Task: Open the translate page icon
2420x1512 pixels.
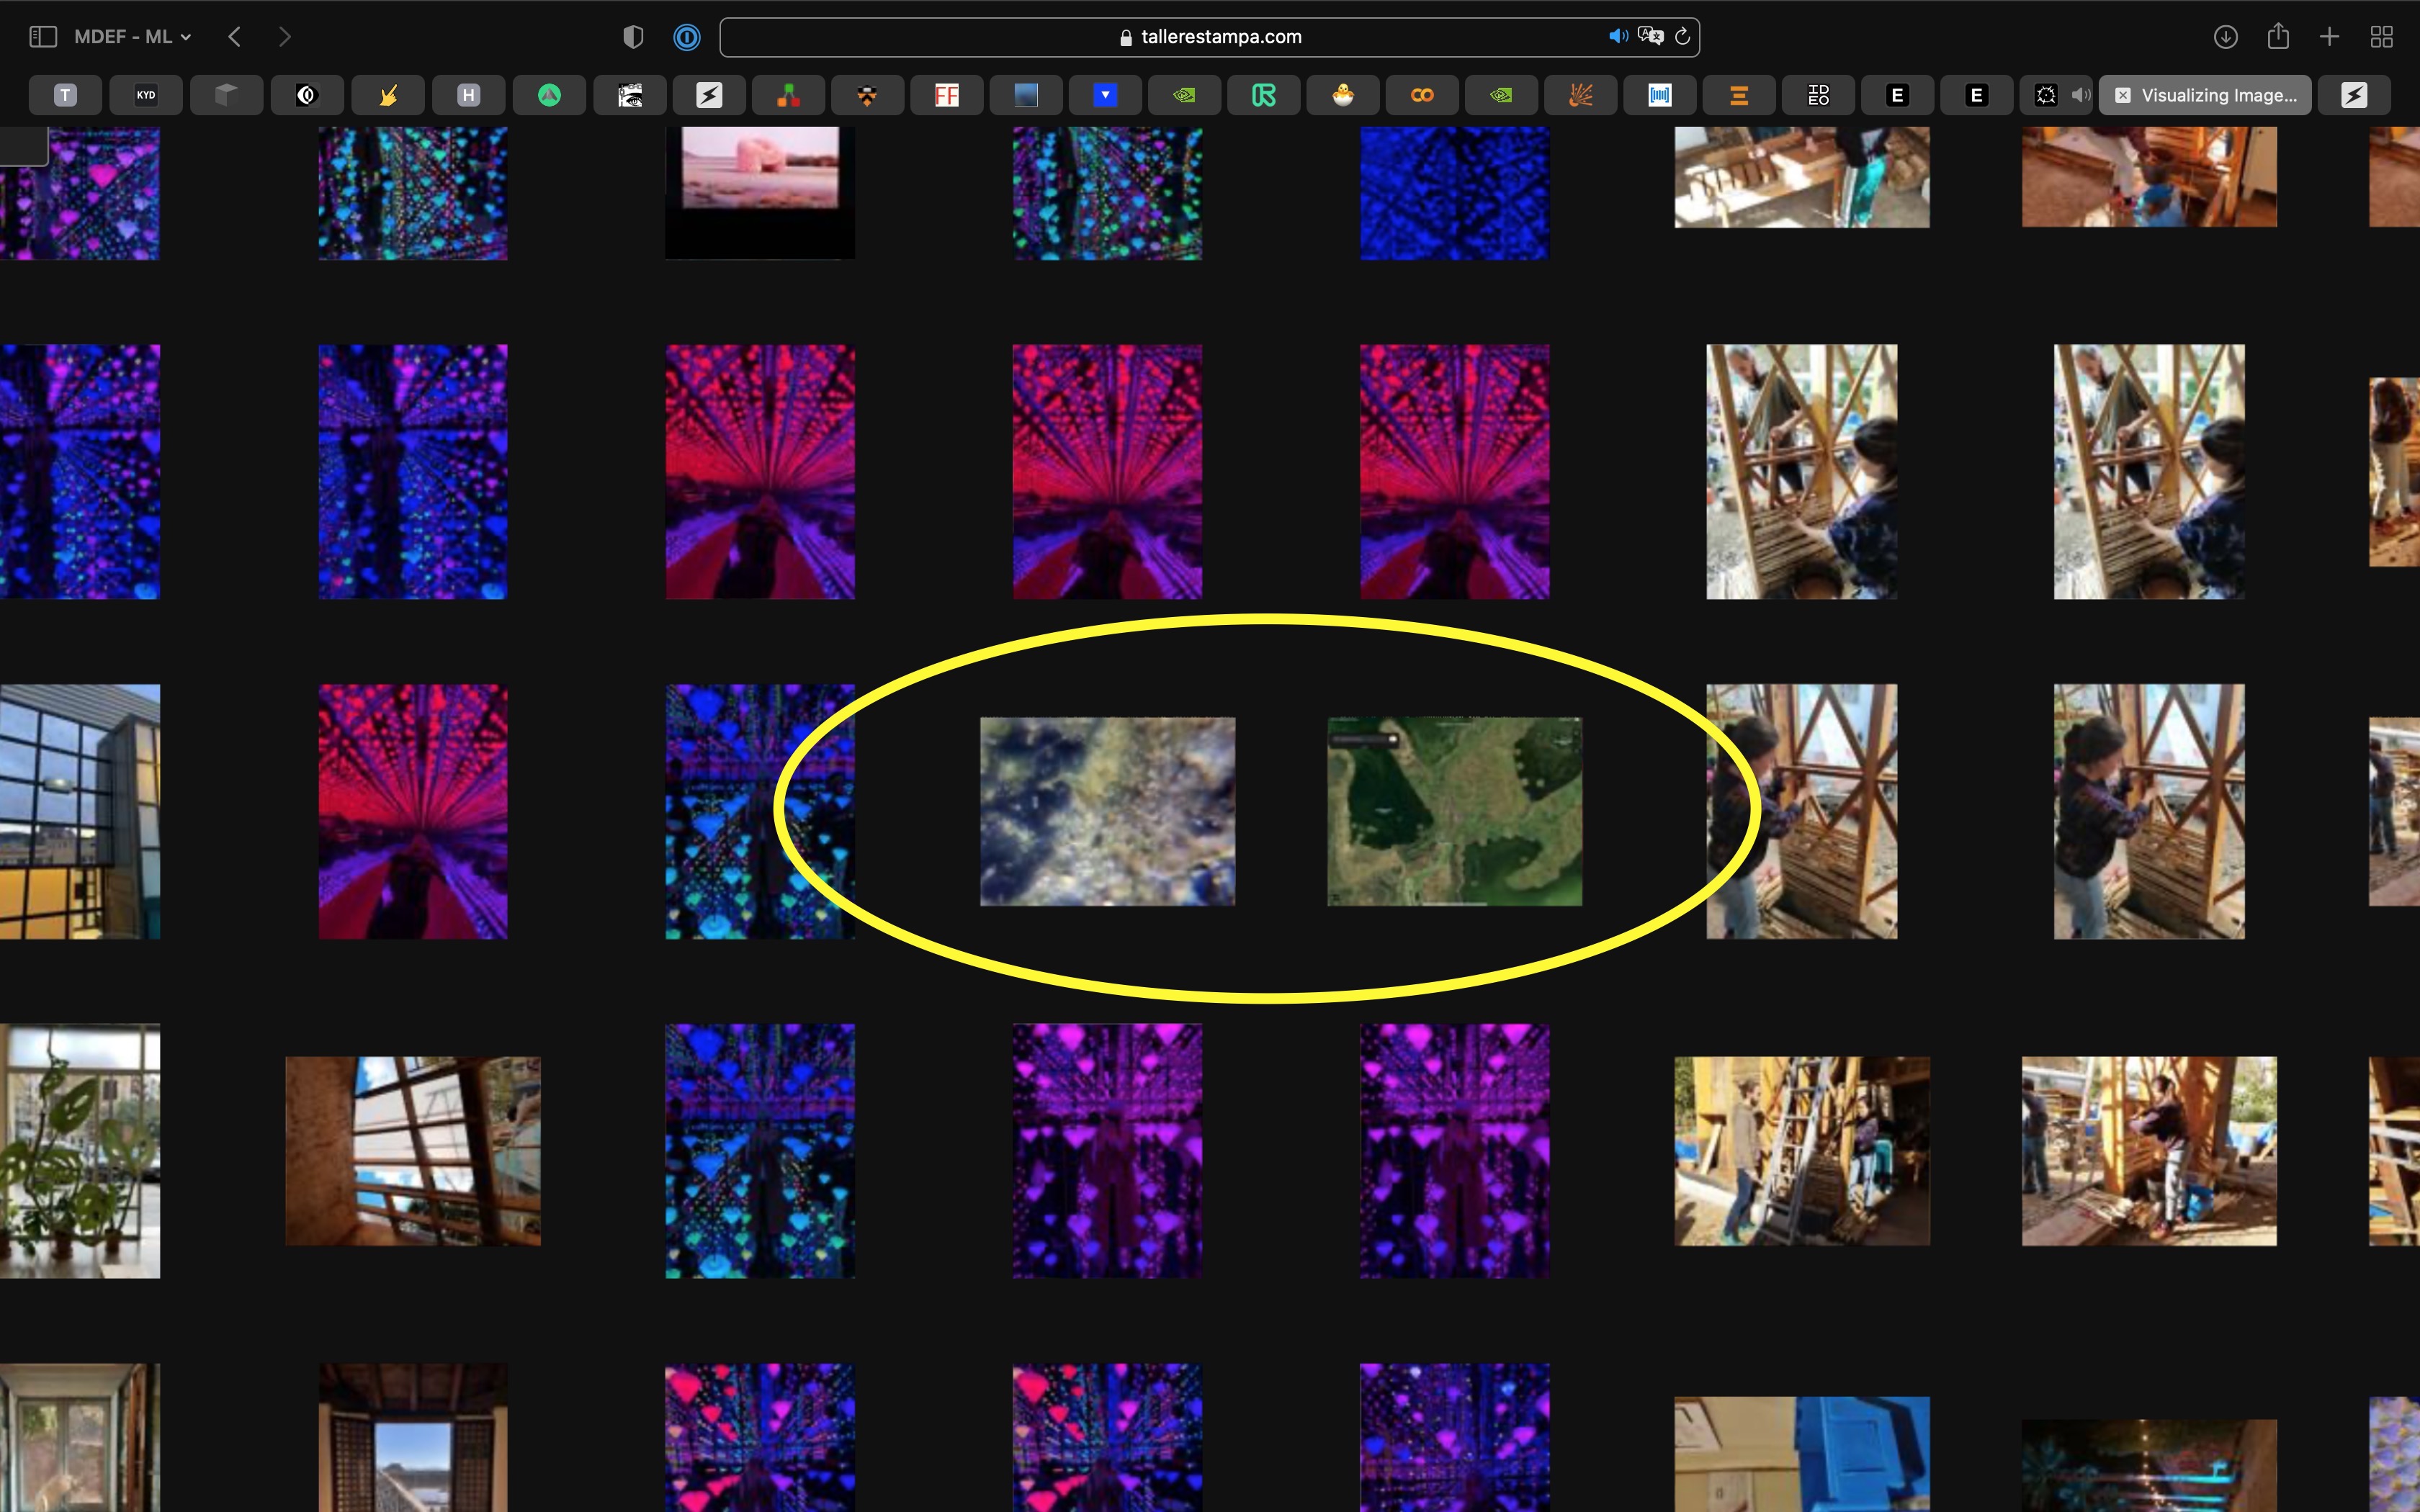Action: coord(1650,37)
